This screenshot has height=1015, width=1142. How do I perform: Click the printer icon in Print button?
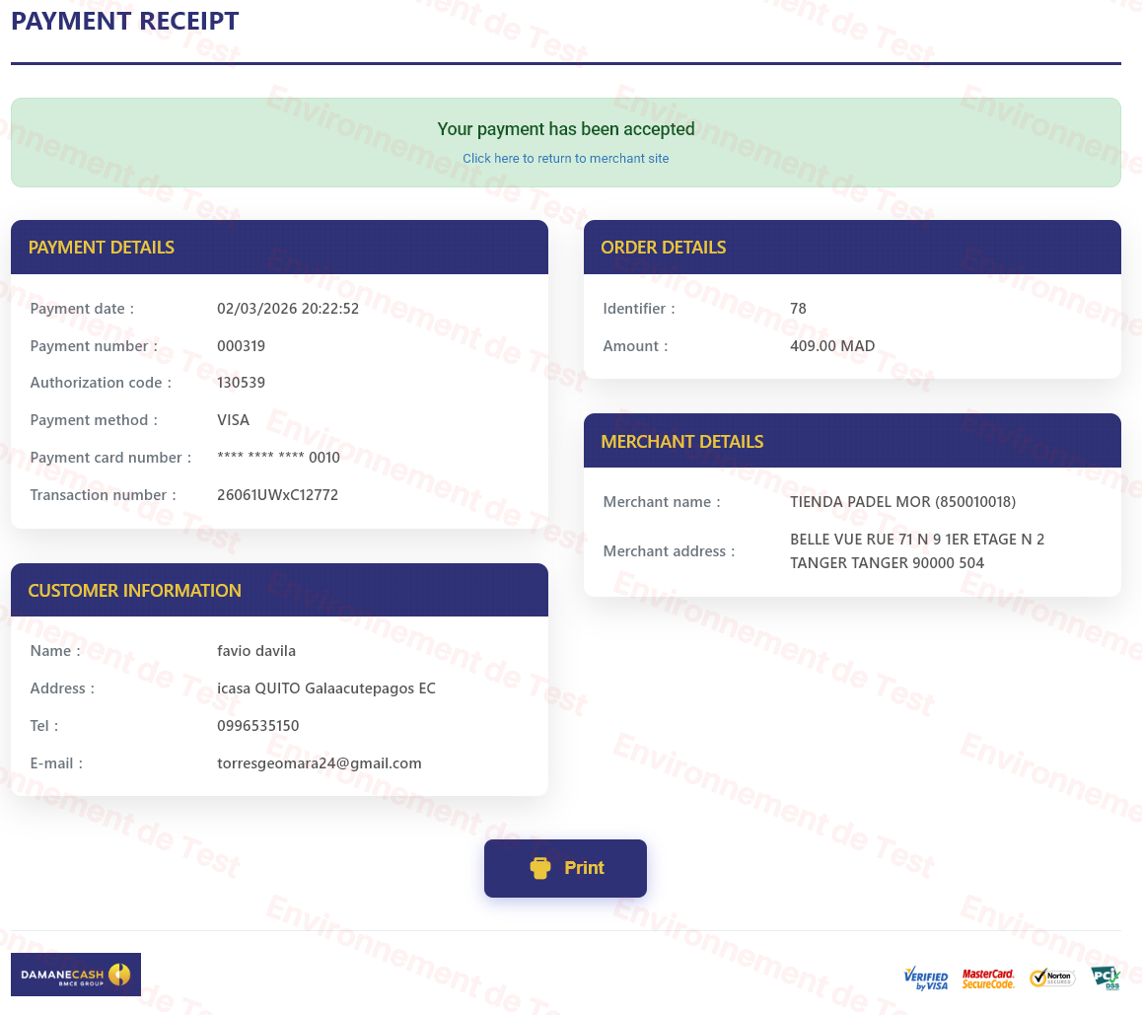point(539,868)
